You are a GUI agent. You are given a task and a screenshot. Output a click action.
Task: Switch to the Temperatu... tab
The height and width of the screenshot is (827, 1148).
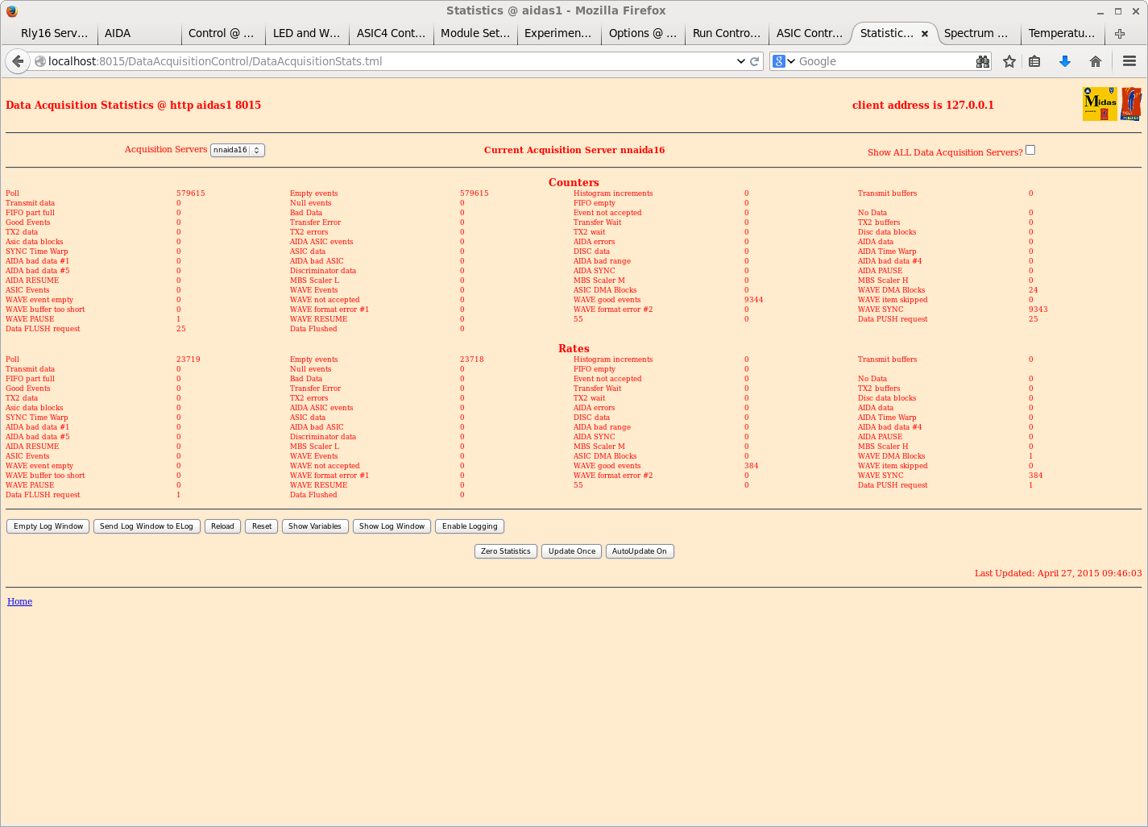pos(1062,33)
